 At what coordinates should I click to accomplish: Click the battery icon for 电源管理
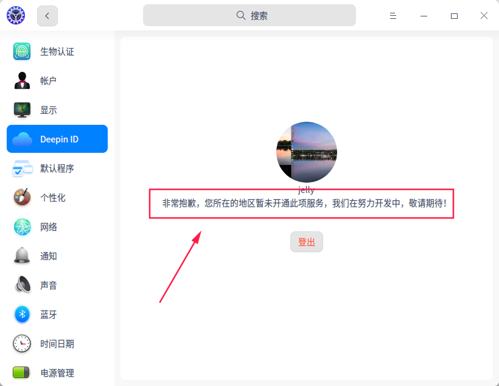pos(21,373)
